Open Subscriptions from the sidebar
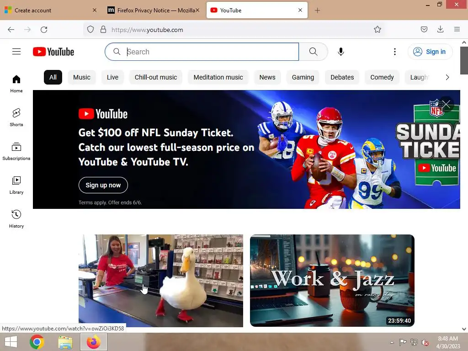 (x=16, y=152)
